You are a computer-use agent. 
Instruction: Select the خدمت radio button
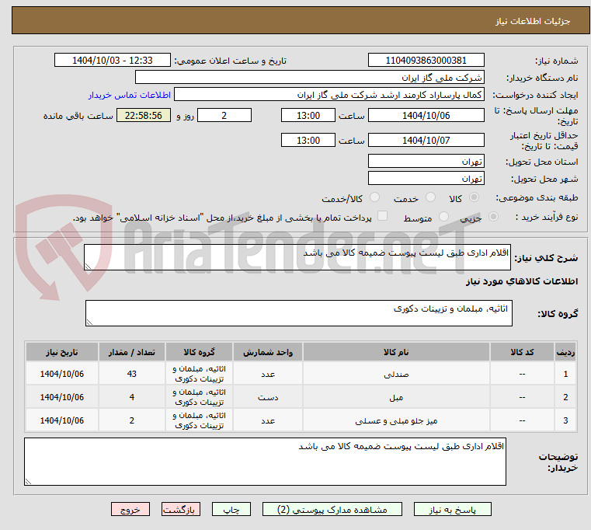[430, 197]
